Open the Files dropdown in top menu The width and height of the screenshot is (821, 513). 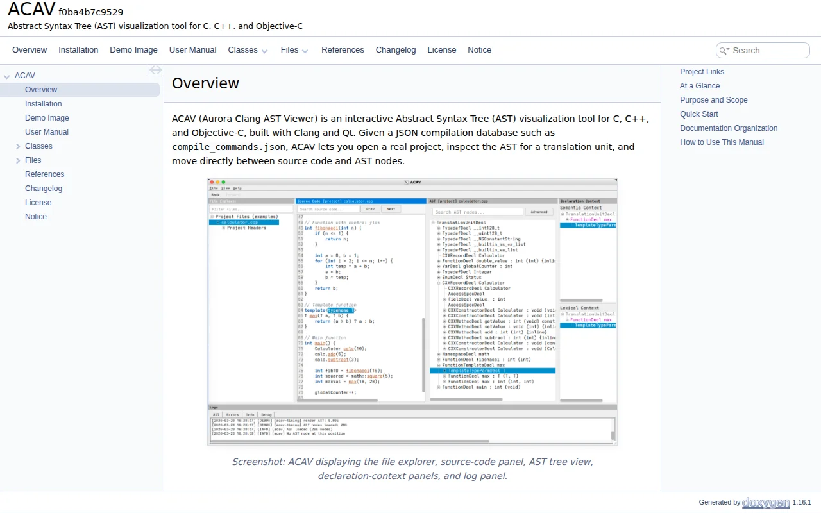tap(294, 50)
